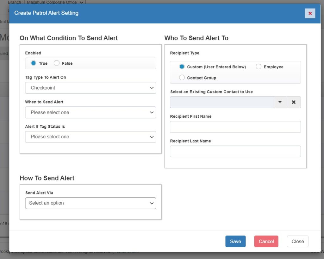This screenshot has width=324, height=259.
Task: Click the Create Patrol Alert Setting title bar
Action: tap(127, 13)
